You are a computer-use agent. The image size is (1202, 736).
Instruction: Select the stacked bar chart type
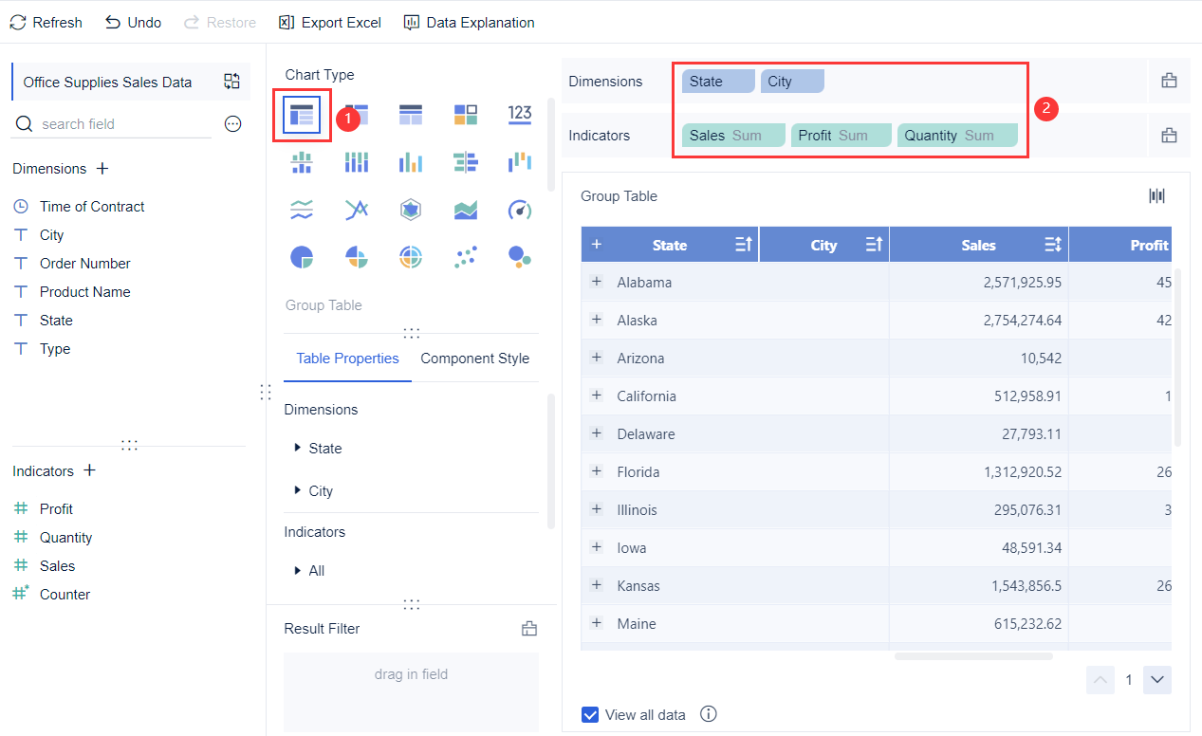pyautogui.click(x=356, y=161)
